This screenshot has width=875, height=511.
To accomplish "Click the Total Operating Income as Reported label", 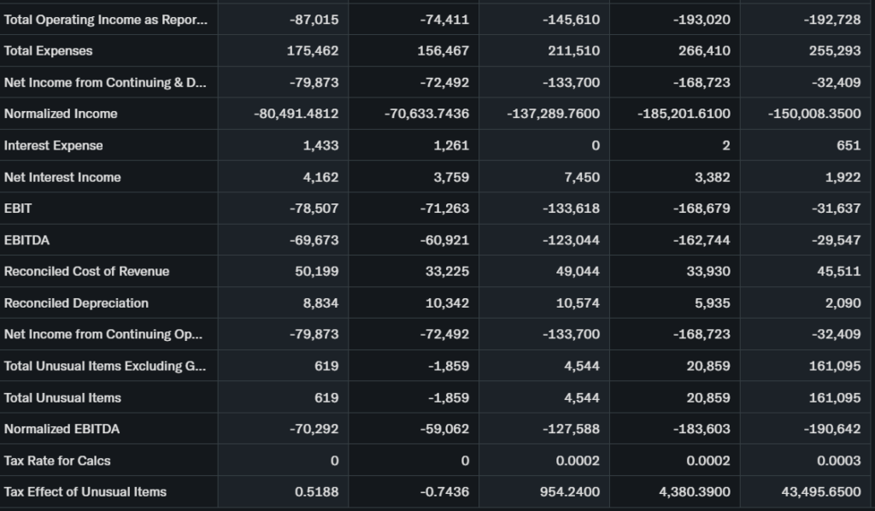I will 105,20.
